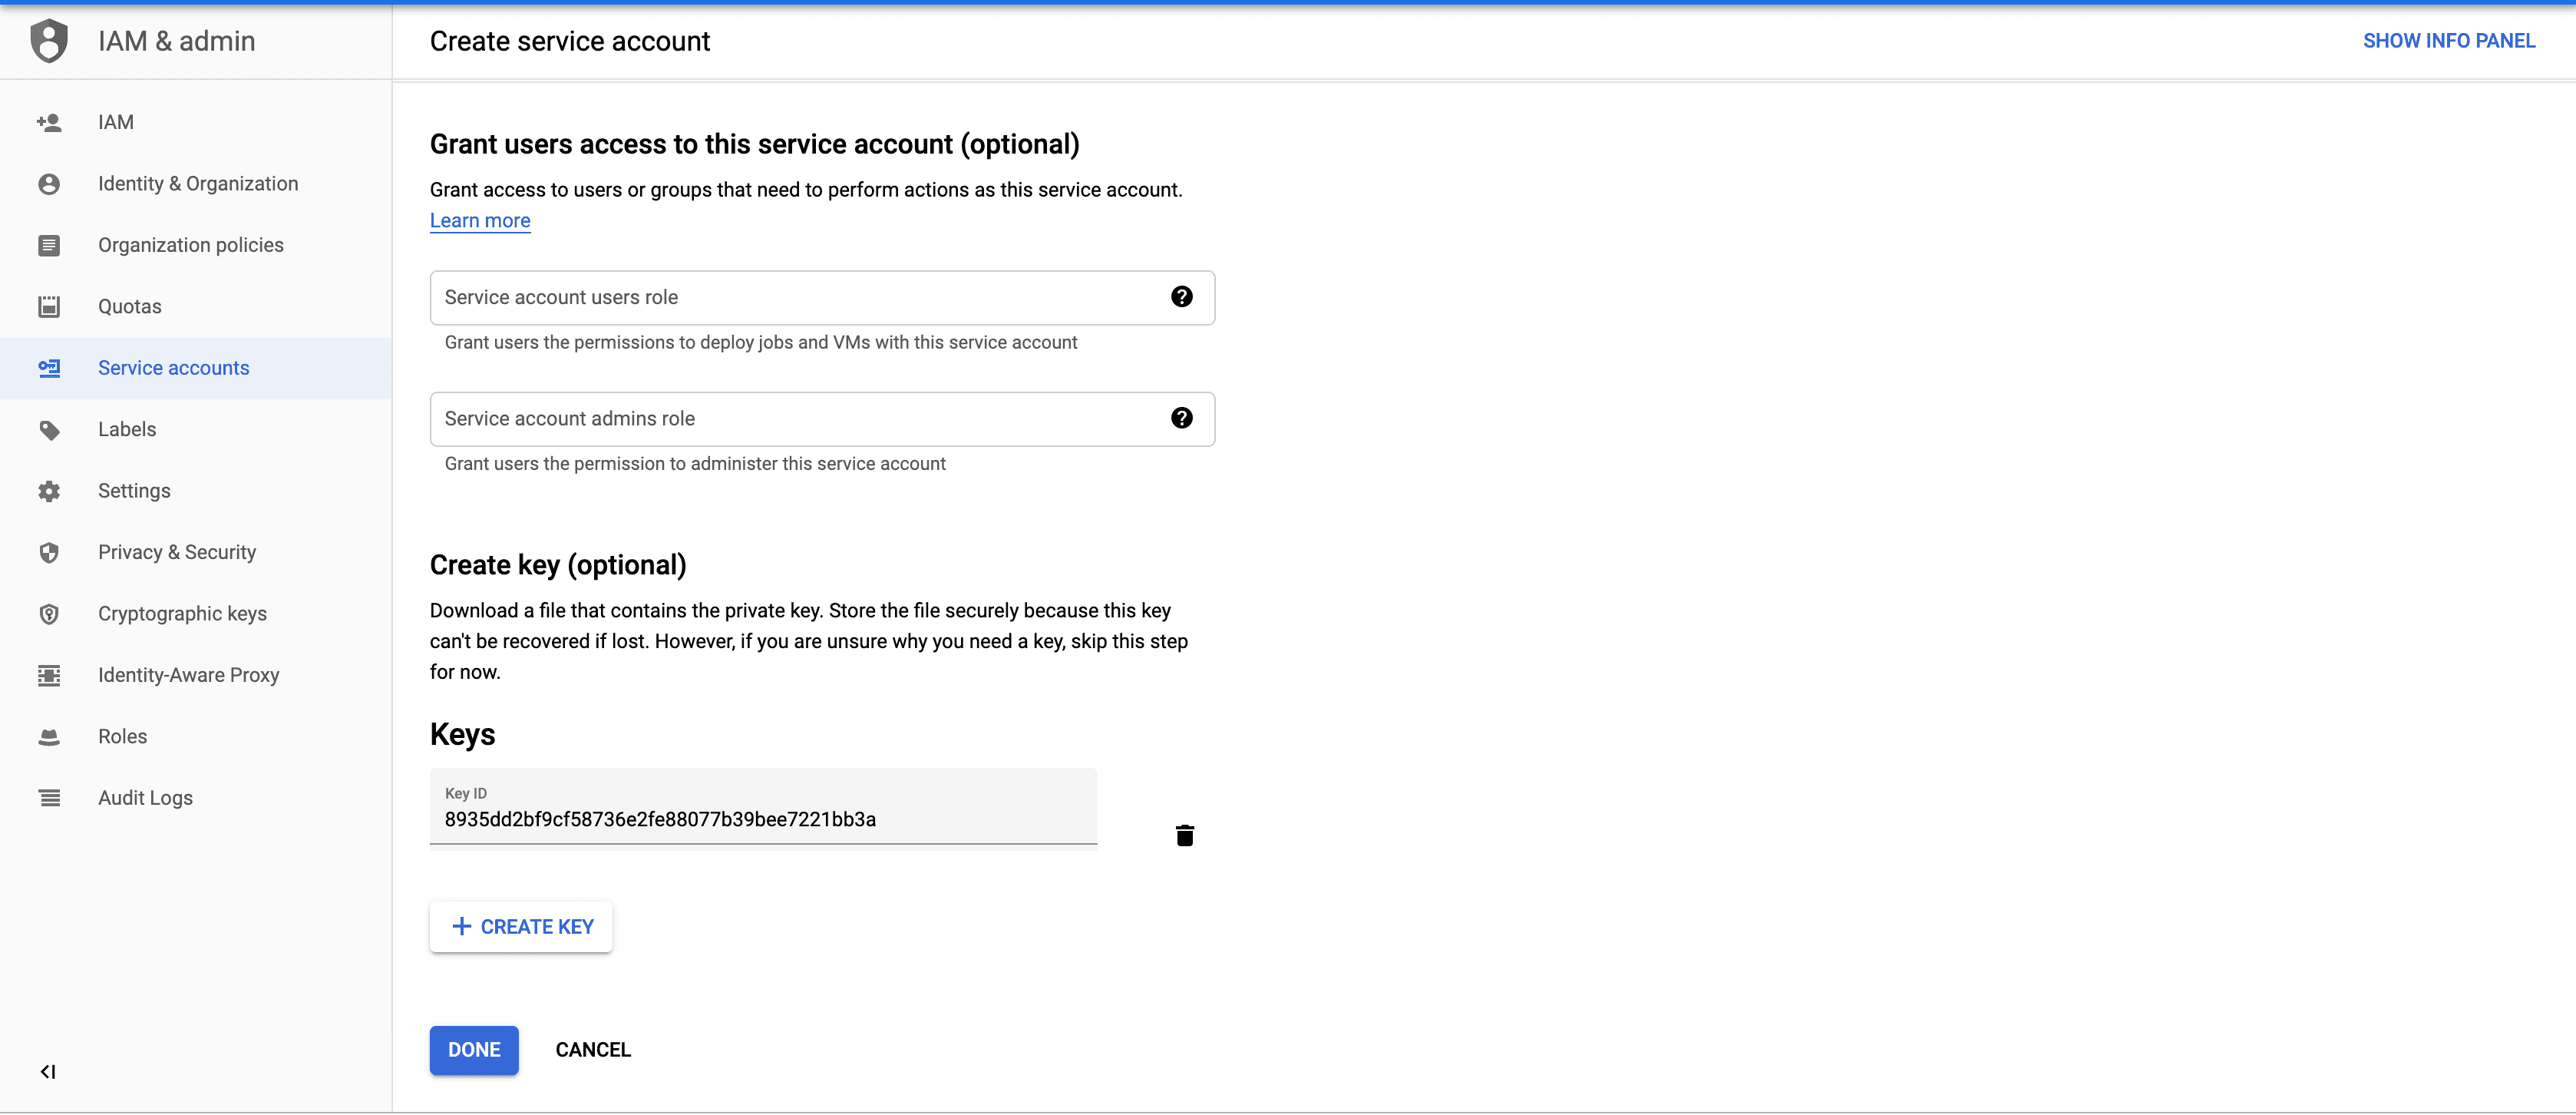Click DONE to finish creating service account
Viewport: 2576px width, 1115px height.
[x=473, y=1050]
